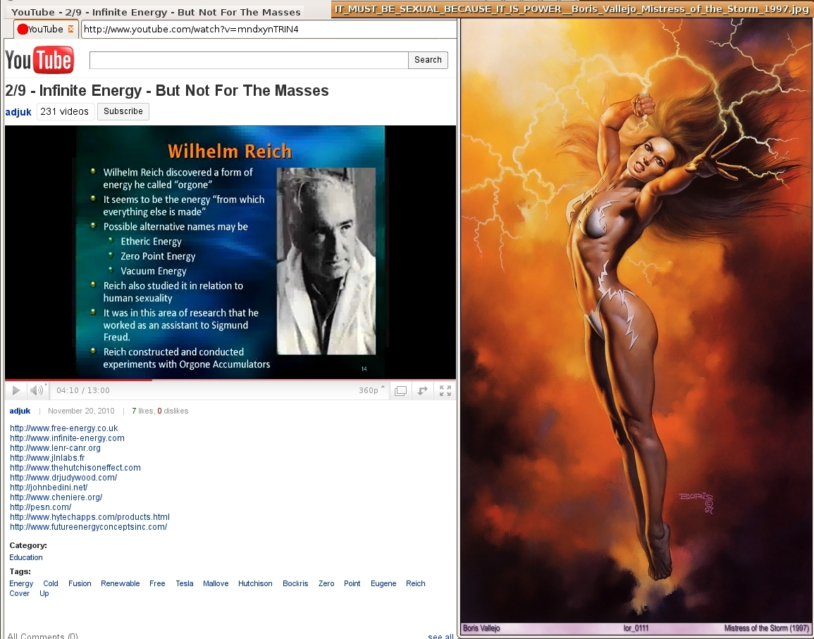
Task: Click see all comments link
Action: coord(440,636)
